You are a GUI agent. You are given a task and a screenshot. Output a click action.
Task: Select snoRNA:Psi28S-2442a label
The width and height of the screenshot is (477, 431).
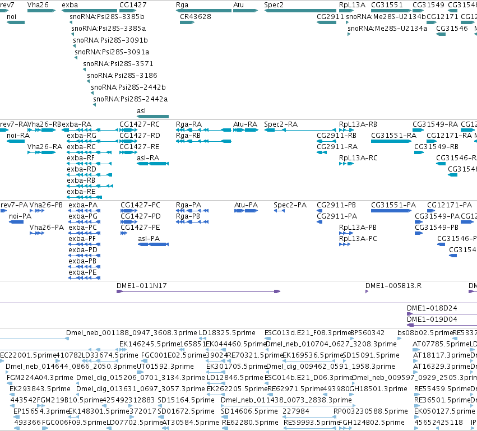tap(131, 99)
